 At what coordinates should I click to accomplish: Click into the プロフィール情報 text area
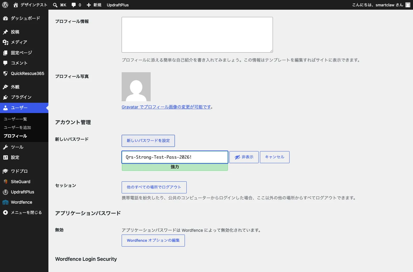coord(197,35)
